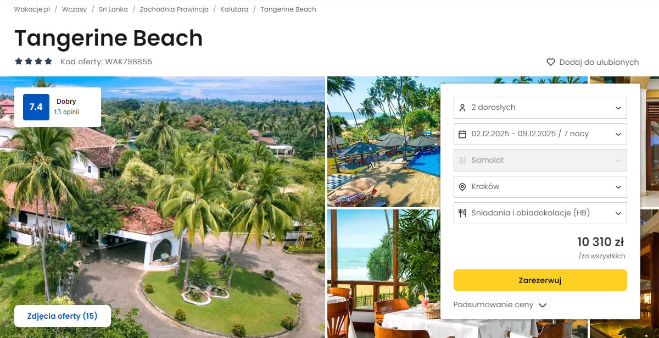Screen dimensions: 659x338
Task: Click the Zarezerwuj booking button
Action: (540, 280)
